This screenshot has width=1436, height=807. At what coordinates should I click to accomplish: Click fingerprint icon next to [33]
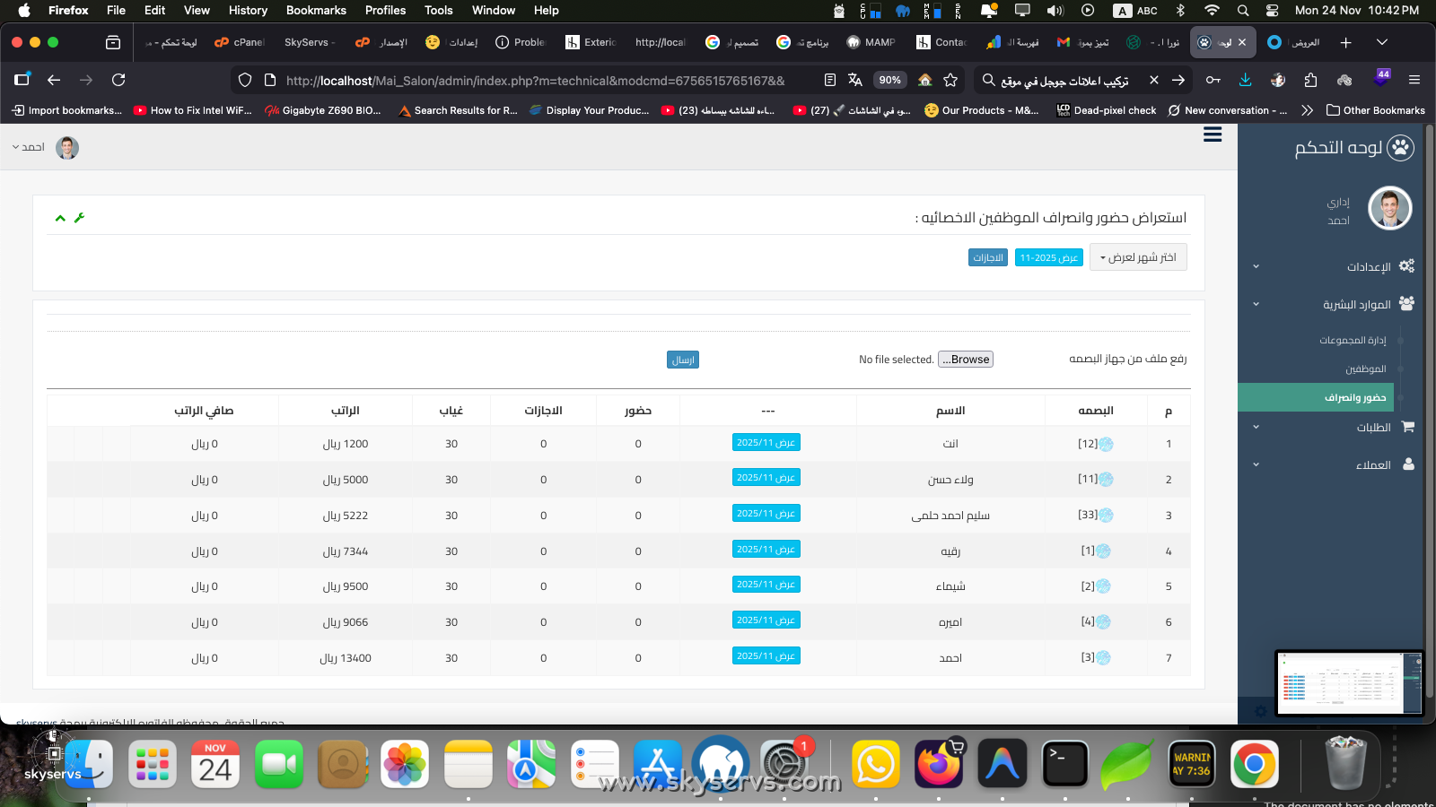tap(1106, 516)
